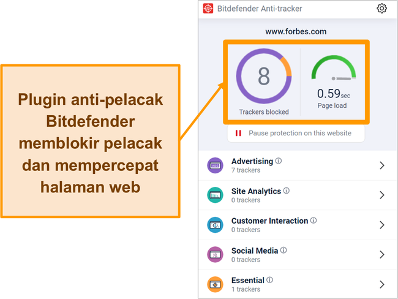Viewport: 398px width, 299px height.
Task: Click the '7 trackers' count text
Action: tap(246, 170)
